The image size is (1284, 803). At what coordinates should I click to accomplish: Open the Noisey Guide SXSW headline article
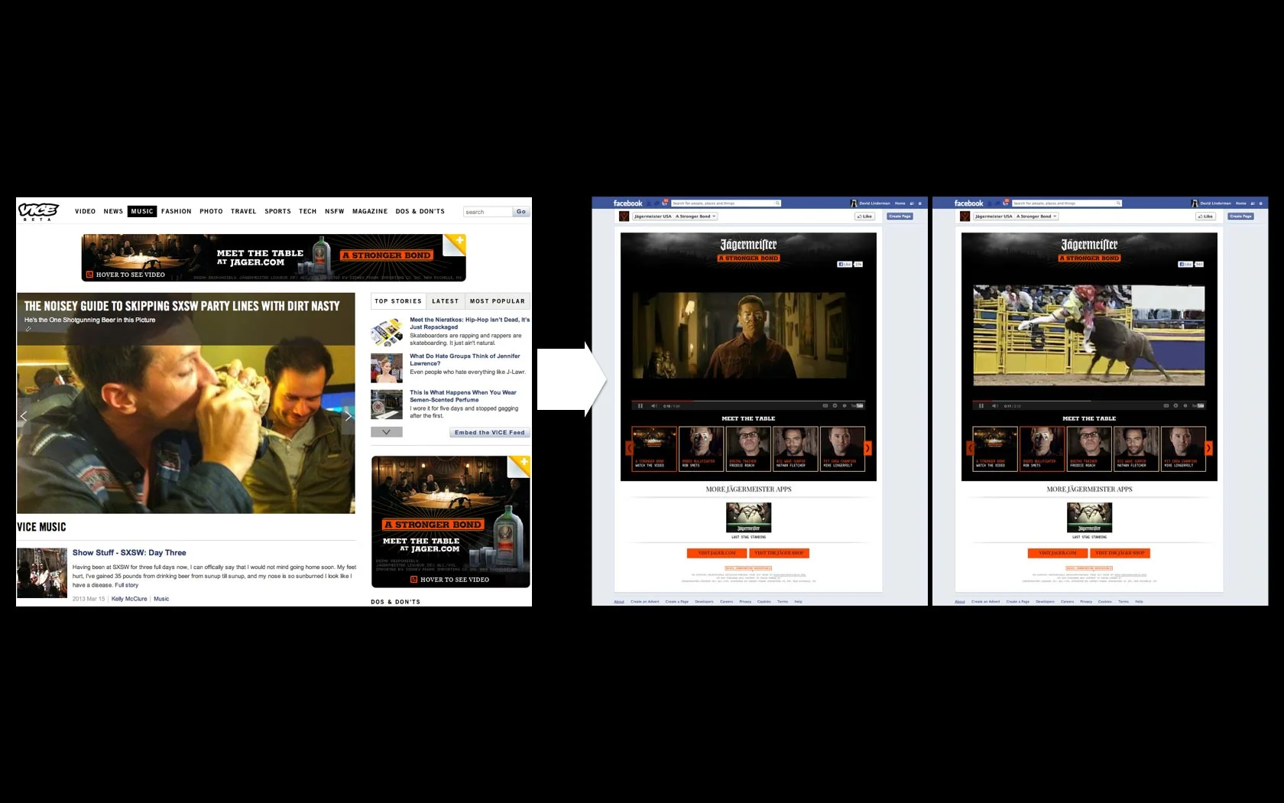182,306
